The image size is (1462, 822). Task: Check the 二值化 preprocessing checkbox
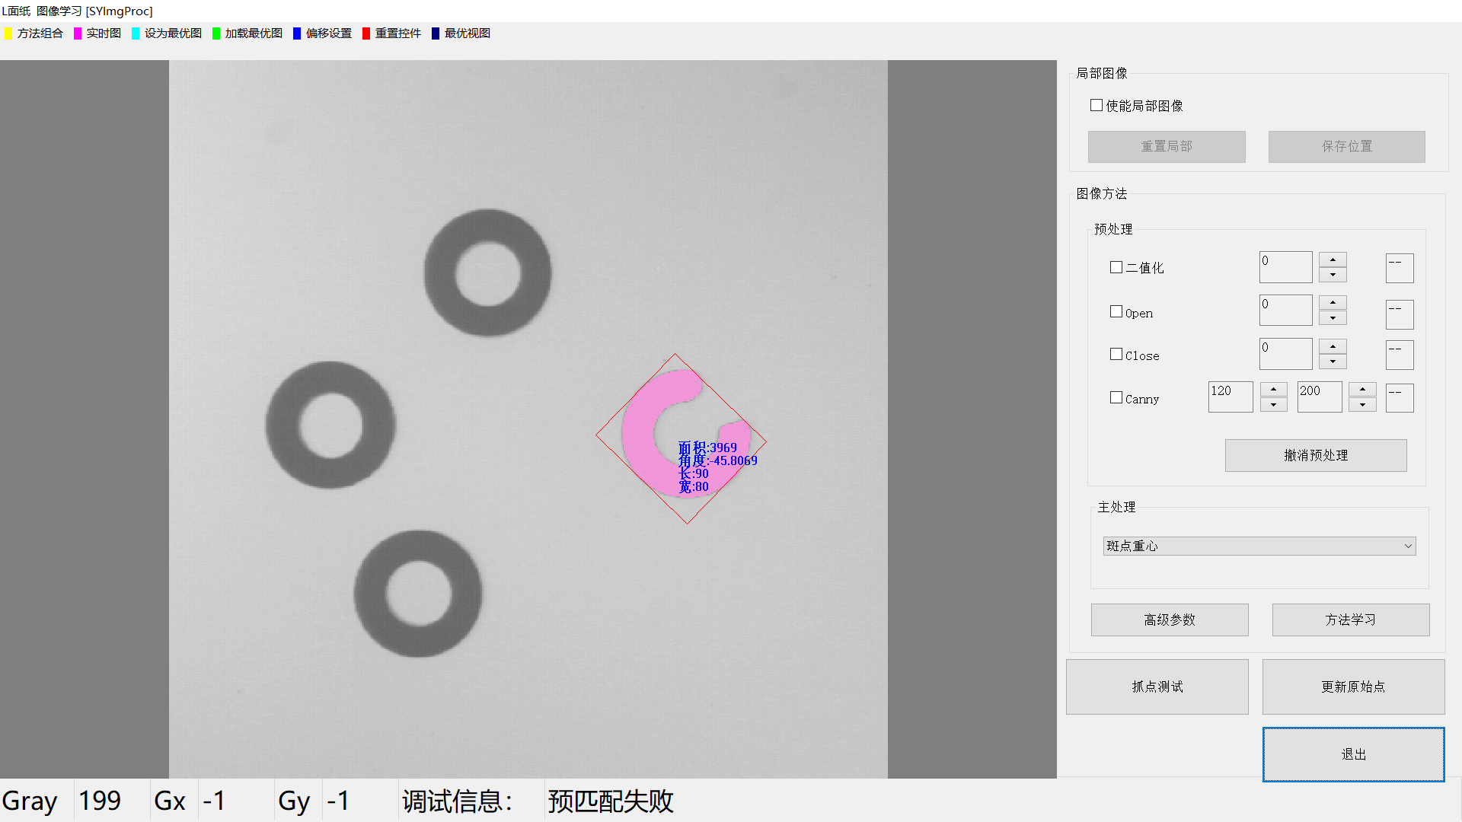tap(1116, 267)
